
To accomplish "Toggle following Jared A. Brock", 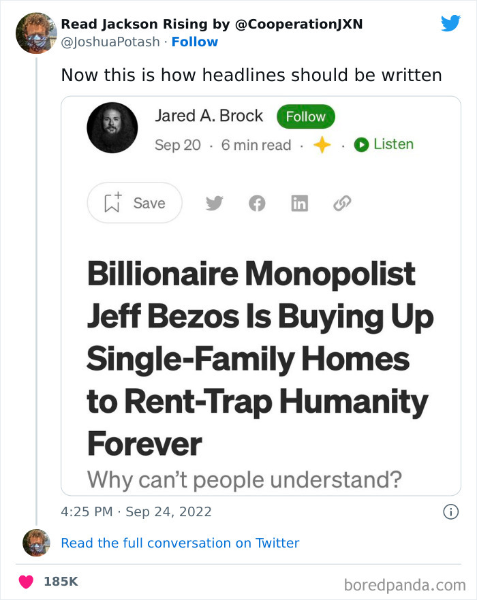I will click(305, 116).
